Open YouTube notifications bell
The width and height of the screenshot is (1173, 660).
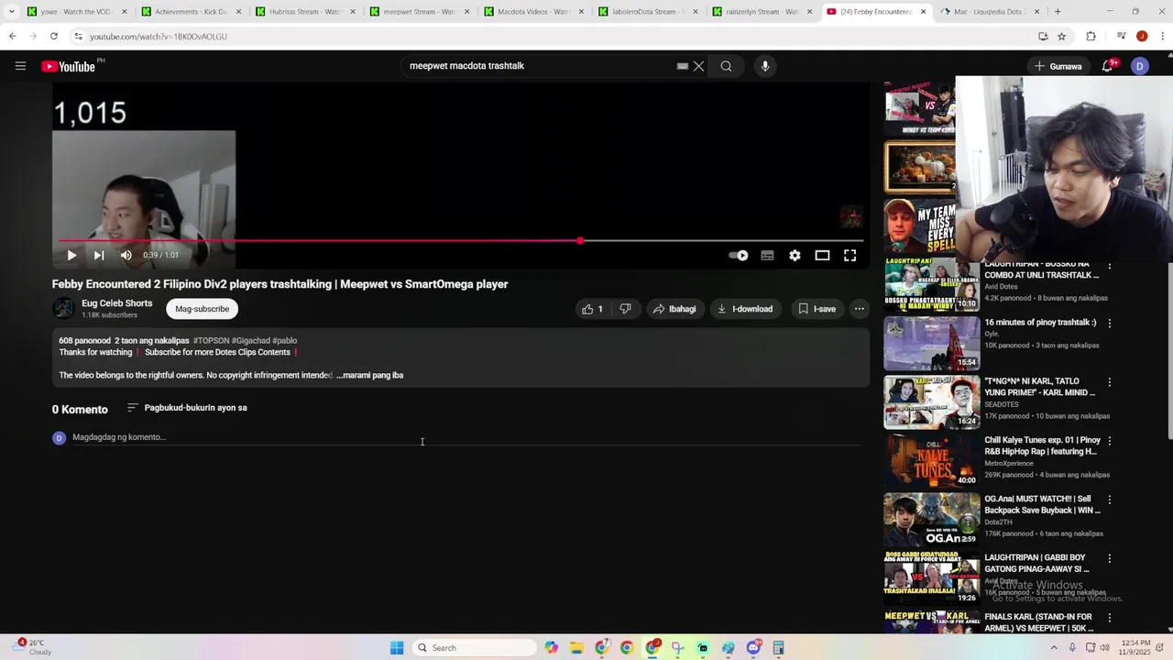pos(1107,66)
